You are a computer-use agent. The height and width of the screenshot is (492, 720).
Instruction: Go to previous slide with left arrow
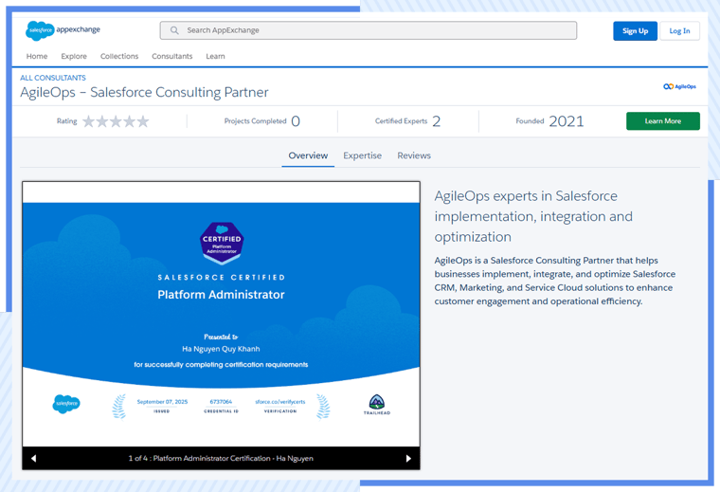tap(34, 459)
